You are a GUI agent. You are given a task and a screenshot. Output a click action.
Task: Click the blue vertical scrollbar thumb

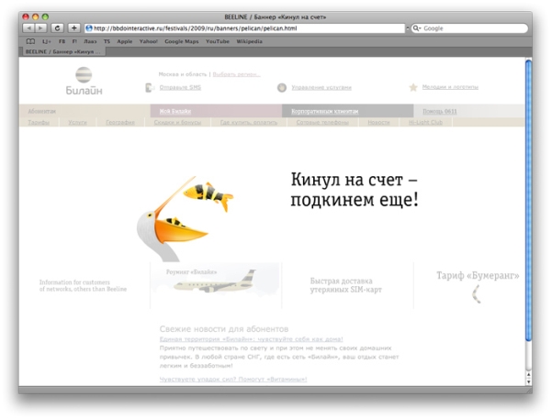pyautogui.click(x=529, y=200)
